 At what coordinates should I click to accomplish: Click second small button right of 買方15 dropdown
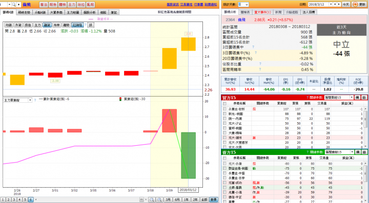(364, 97)
